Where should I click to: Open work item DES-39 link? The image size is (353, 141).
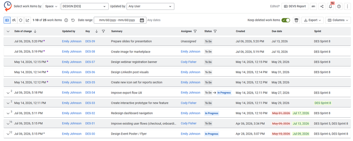point(90,41)
